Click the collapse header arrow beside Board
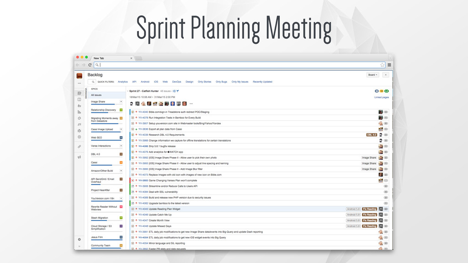 coord(386,75)
